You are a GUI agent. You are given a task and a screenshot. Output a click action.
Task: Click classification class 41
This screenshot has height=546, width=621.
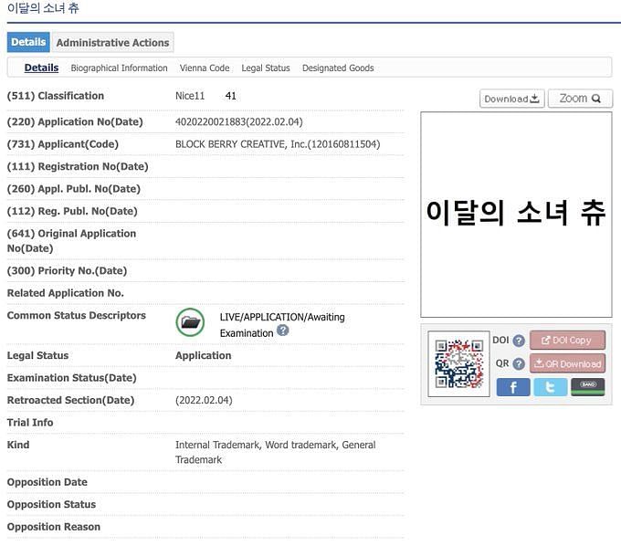(x=230, y=96)
